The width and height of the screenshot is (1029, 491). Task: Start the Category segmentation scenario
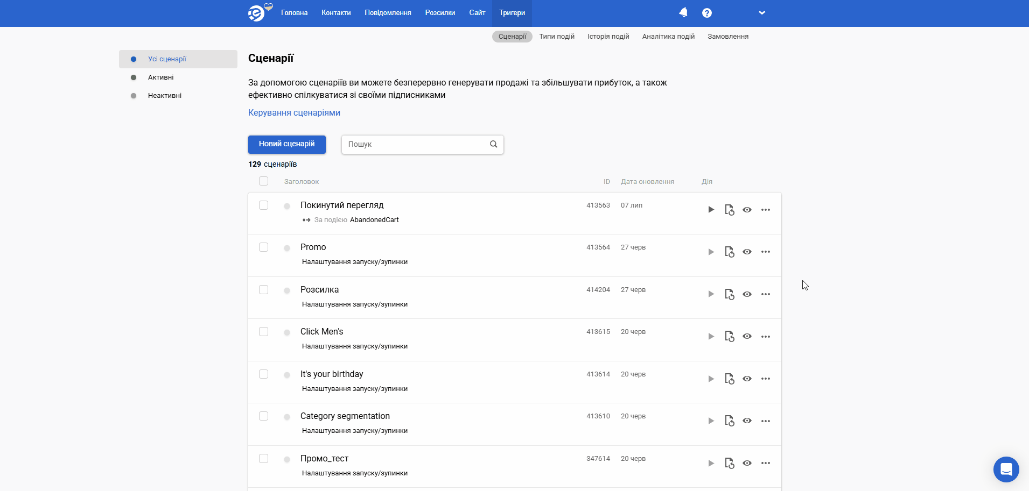tap(711, 421)
